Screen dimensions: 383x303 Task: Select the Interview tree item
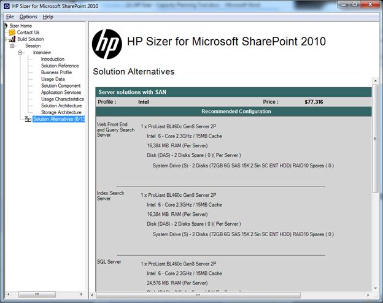point(42,53)
